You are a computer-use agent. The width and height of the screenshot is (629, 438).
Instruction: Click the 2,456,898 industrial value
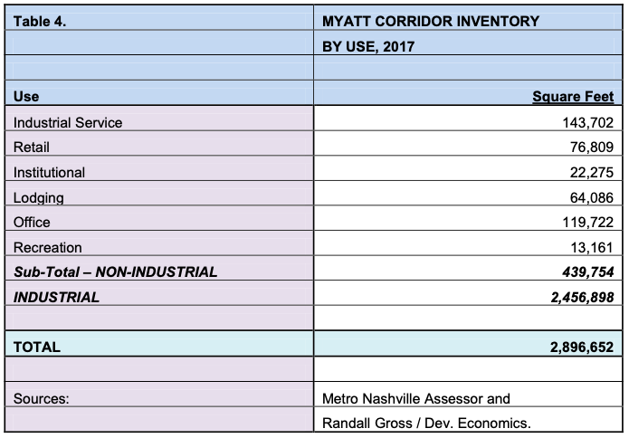[582, 297]
